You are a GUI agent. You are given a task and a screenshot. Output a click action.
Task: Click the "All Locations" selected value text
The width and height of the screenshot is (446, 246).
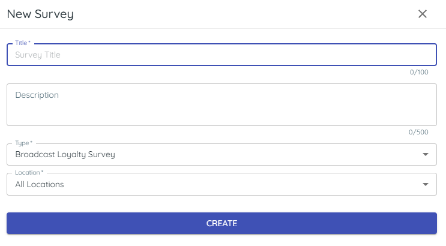click(x=40, y=184)
